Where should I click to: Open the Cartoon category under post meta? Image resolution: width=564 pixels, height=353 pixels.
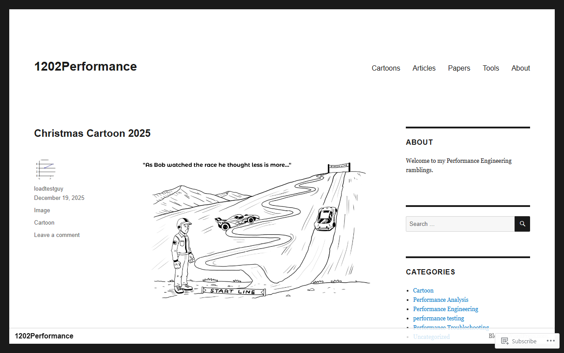click(x=44, y=223)
